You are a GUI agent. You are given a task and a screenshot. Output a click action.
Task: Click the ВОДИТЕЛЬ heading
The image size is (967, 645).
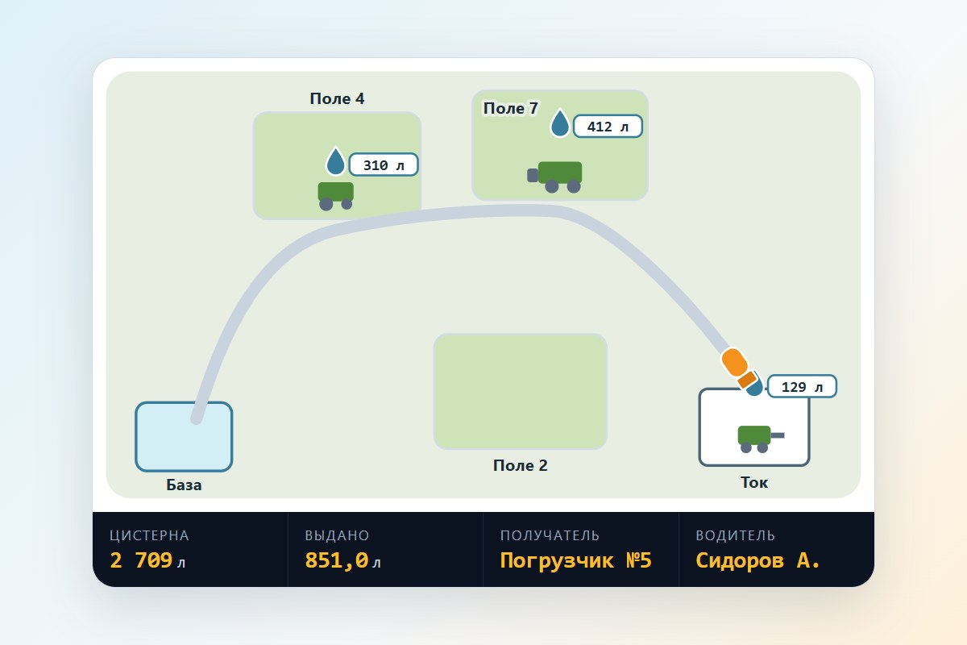[x=736, y=535]
